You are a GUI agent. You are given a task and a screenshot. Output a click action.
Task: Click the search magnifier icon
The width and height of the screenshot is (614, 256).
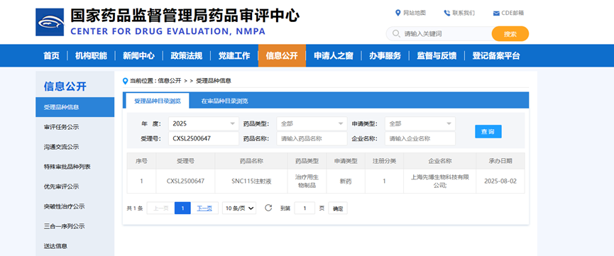[396, 33]
